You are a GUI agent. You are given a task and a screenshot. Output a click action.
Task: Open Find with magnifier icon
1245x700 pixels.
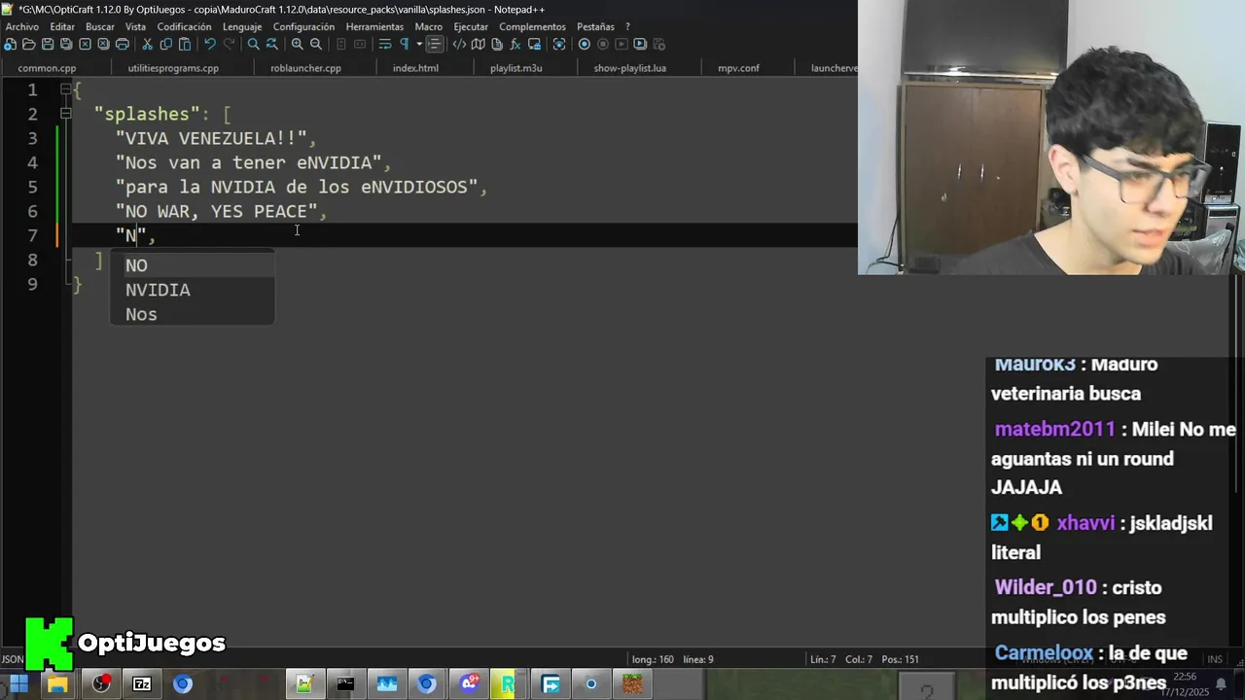tap(254, 44)
